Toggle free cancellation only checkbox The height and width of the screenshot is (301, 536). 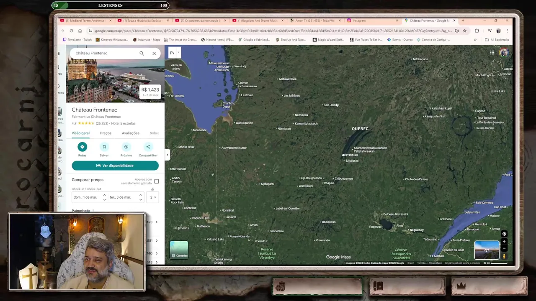157,181
